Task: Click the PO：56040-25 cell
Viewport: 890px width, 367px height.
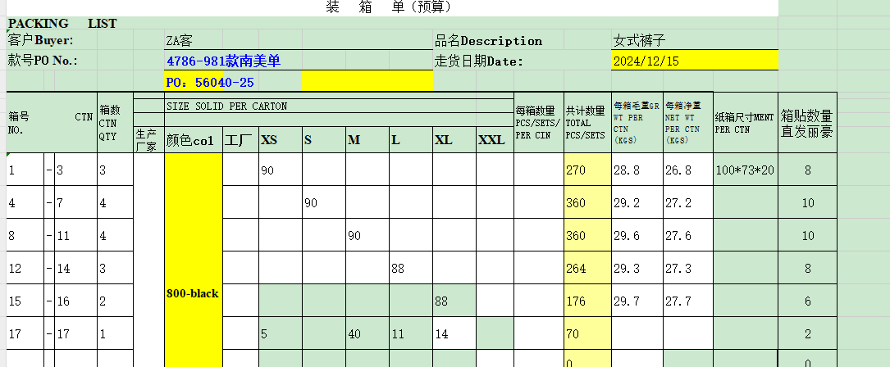Action: point(210,82)
